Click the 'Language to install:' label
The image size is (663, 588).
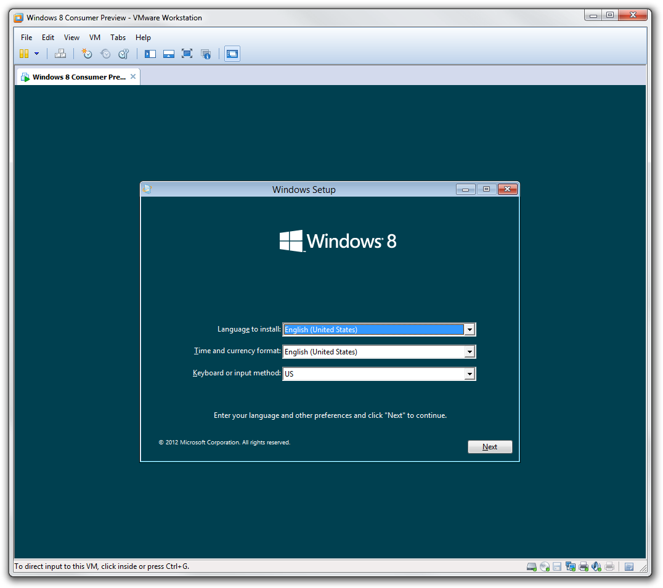click(249, 329)
